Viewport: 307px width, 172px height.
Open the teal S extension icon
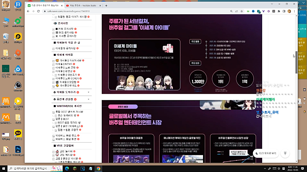point(258,11)
